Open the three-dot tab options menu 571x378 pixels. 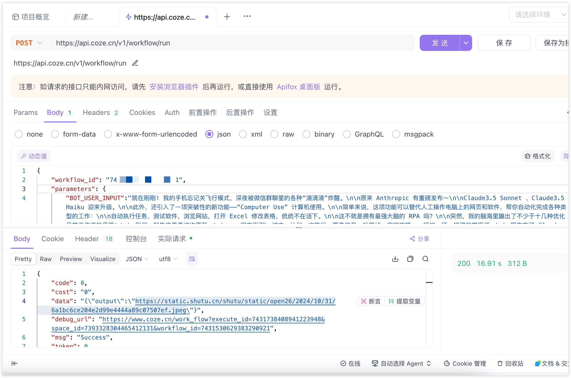point(247,17)
